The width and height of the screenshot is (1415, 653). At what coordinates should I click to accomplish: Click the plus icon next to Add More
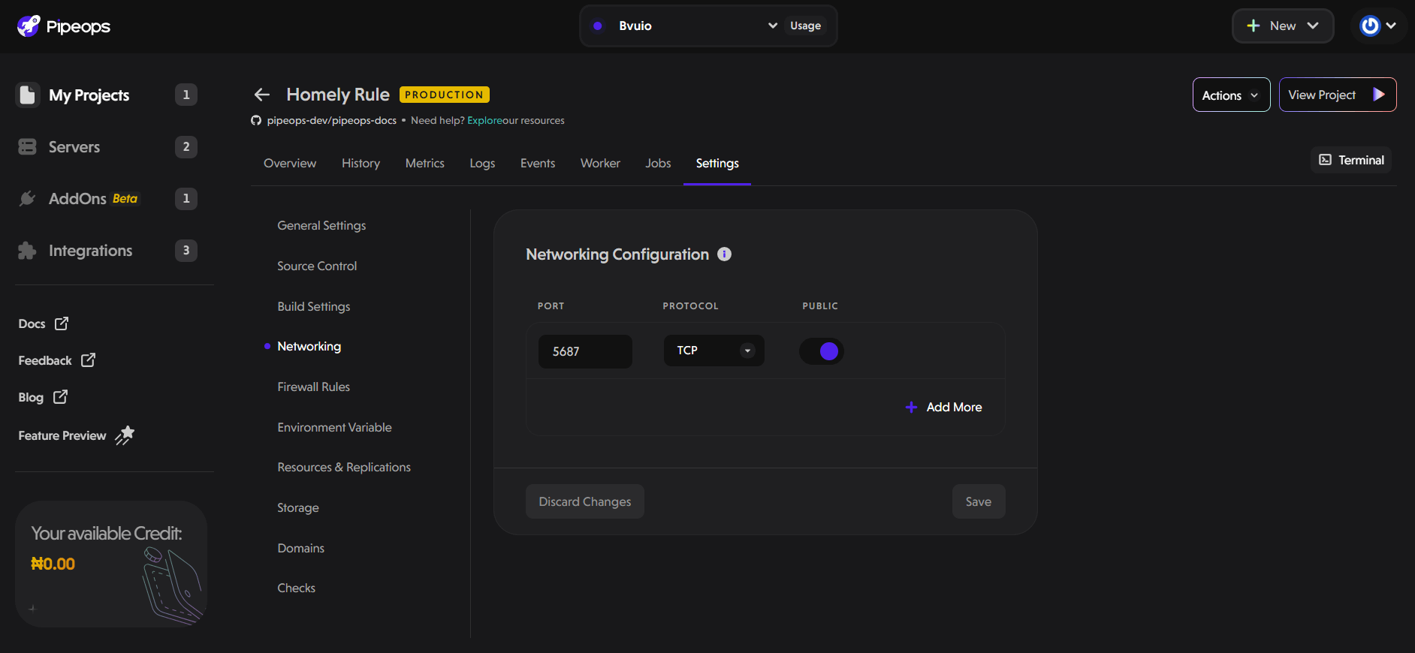pyautogui.click(x=911, y=407)
